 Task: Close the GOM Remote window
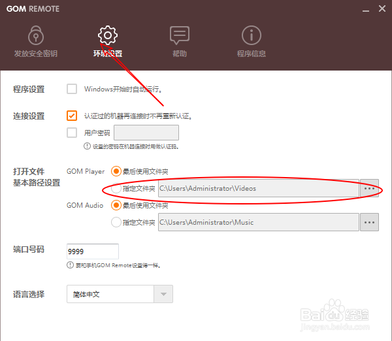pyautogui.click(x=382, y=8)
